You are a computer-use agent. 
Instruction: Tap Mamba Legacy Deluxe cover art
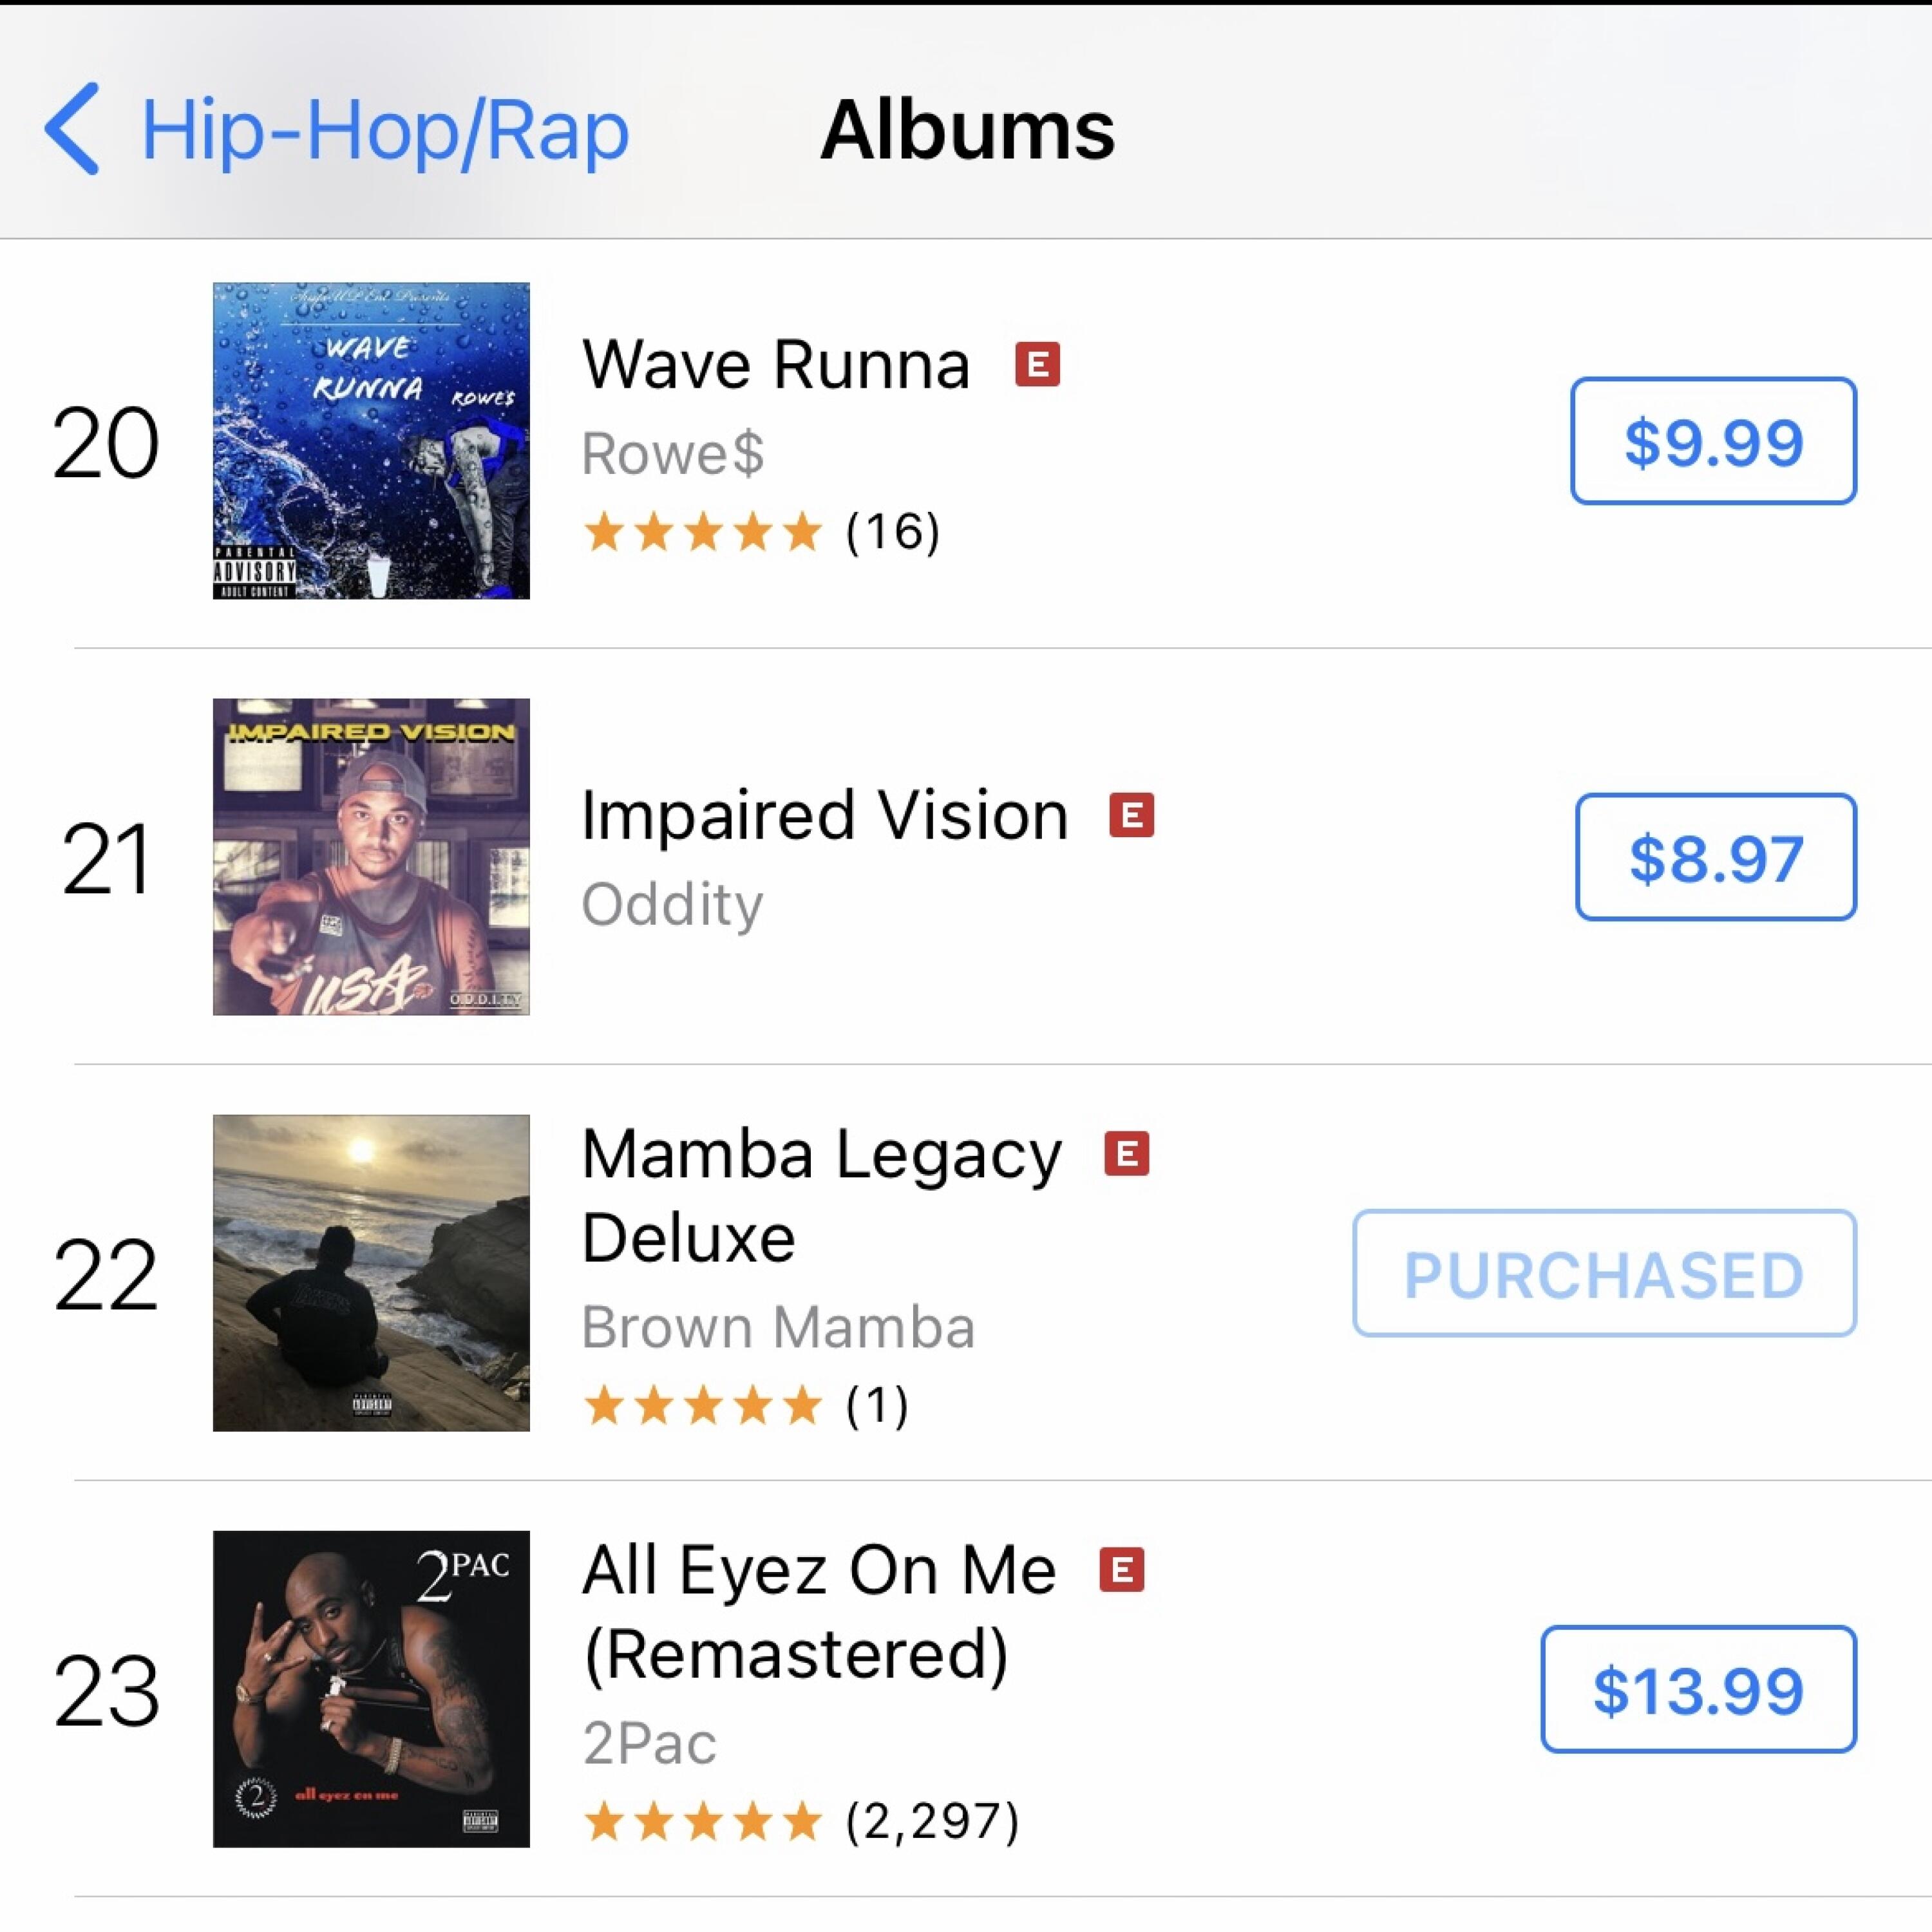(x=371, y=1273)
